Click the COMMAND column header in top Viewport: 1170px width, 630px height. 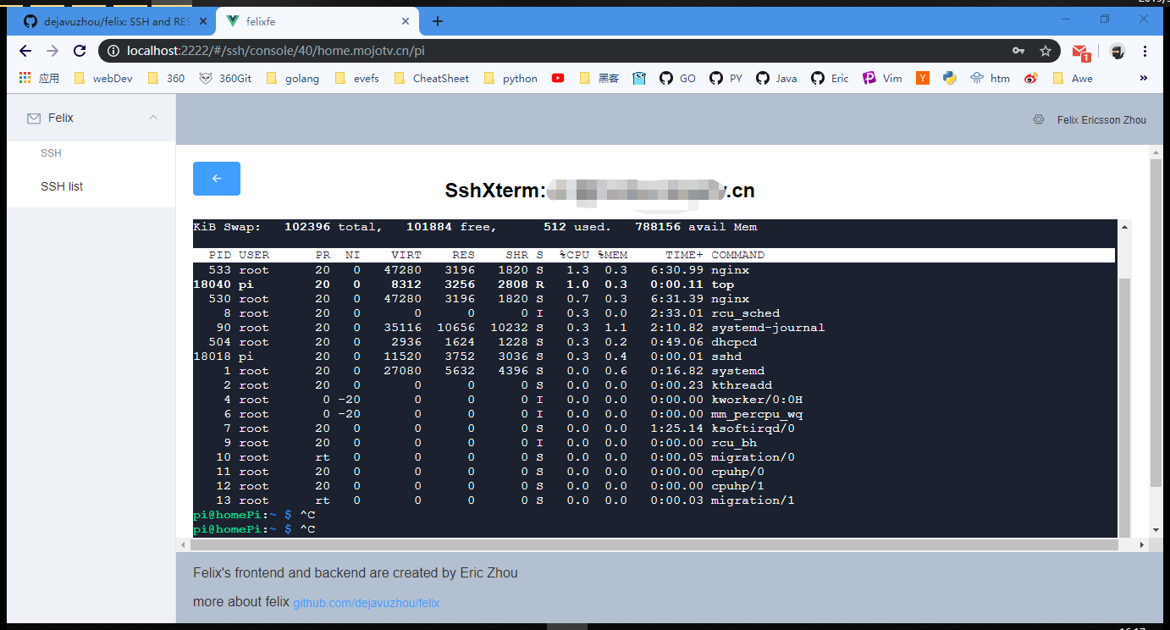(737, 255)
